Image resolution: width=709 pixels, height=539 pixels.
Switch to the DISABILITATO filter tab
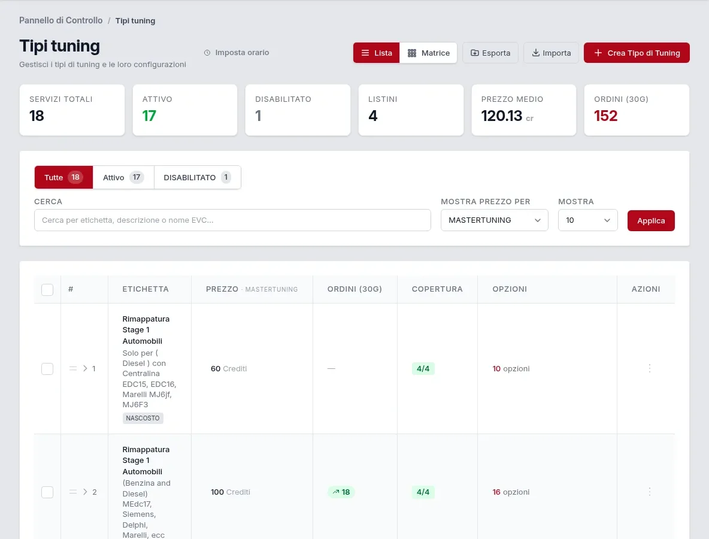point(198,177)
